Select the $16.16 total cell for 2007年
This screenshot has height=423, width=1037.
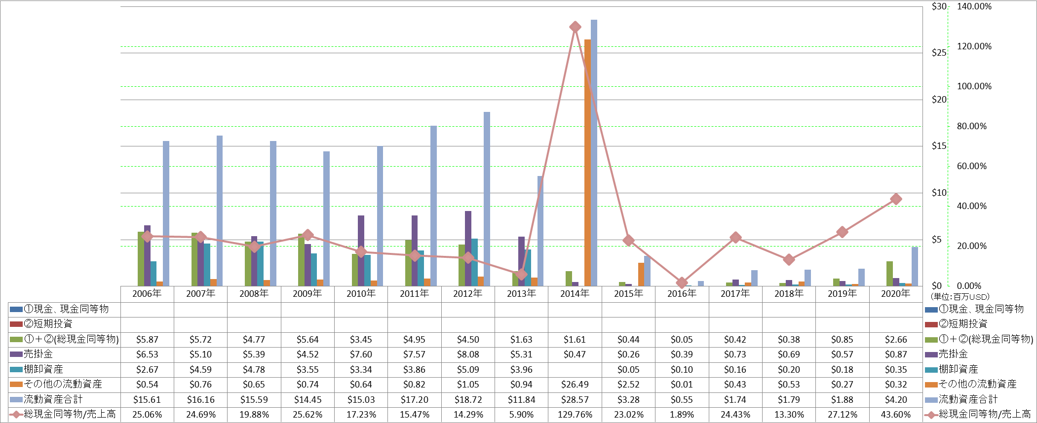[201, 400]
